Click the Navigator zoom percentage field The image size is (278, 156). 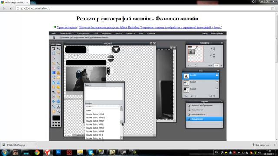pyautogui.click(x=216, y=65)
